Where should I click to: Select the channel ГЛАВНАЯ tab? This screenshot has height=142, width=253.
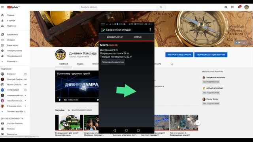pyautogui.click(x=64, y=64)
